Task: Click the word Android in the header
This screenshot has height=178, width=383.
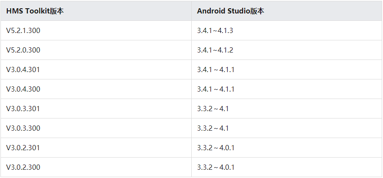Action: tap(211, 11)
